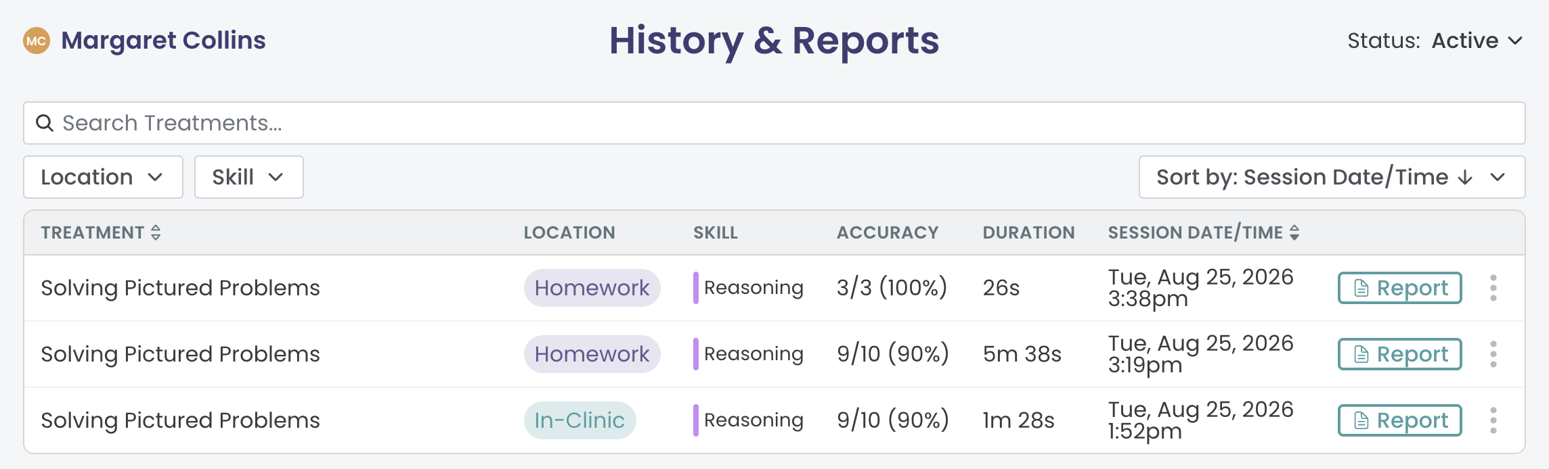Open Report for the 3:38pm session
1549x469 pixels.
click(1399, 288)
